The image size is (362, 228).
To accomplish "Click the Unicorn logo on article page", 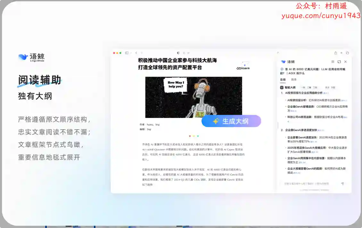I will 243,66.
